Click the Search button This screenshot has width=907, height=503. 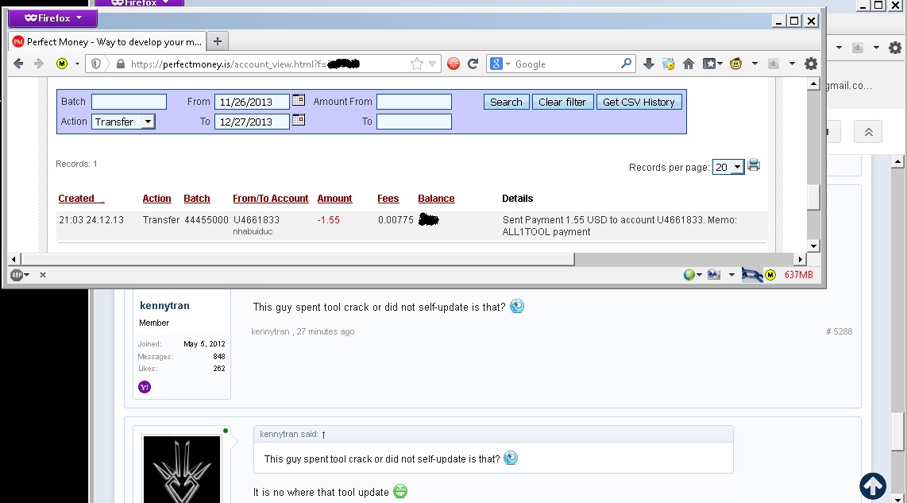pos(506,102)
